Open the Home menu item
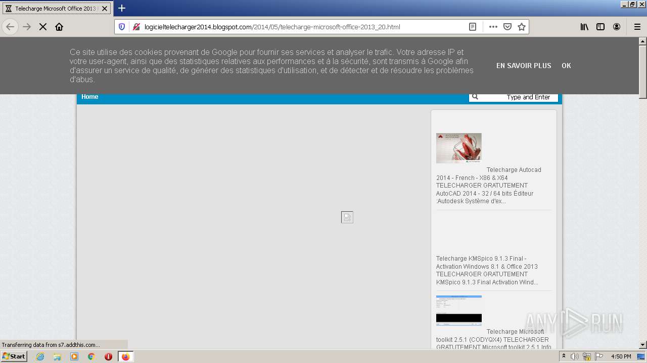Image resolution: width=647 pixels, height=363 pixels. 90,97
